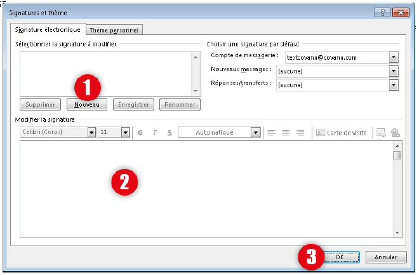The image size is (419, 275).
Task: Open the font size dropdown
Action: pos(125,133)
